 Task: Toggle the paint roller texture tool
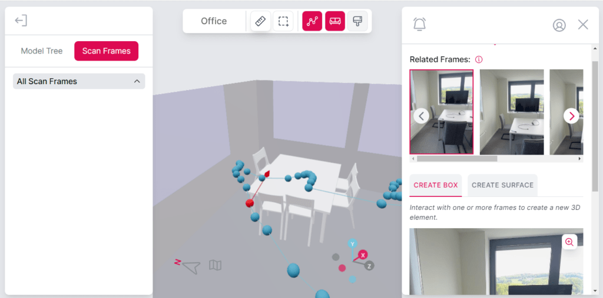point(357,21)
